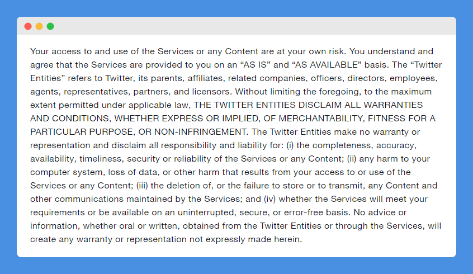Click the gray window title bar
The height and width of the screenshot is (274, 473).
pyautogui.click(x=236, y=26)
